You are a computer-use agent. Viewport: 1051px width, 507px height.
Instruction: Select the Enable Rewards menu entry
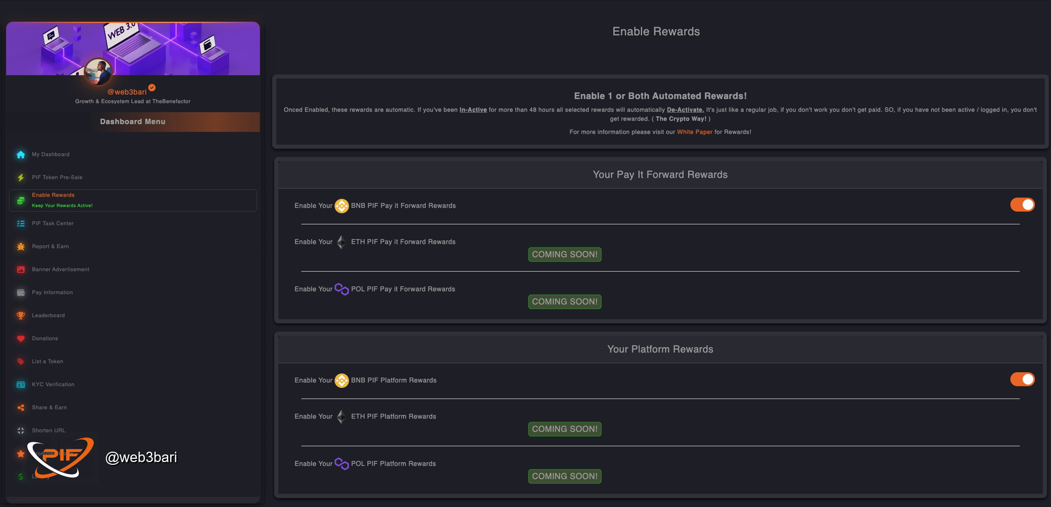point(133,200)
